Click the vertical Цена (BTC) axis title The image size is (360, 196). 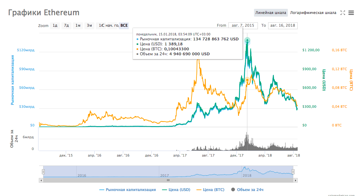[x=351, y=80]
